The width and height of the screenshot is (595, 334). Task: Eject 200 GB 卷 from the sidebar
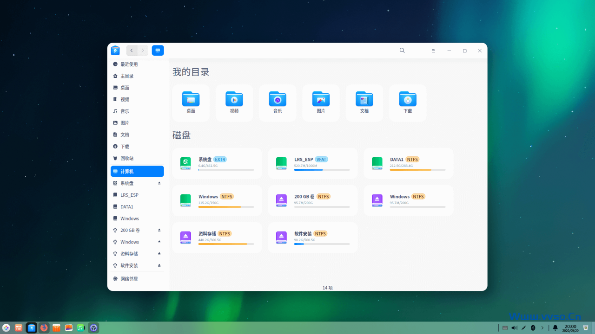click(x=159, y=230)
